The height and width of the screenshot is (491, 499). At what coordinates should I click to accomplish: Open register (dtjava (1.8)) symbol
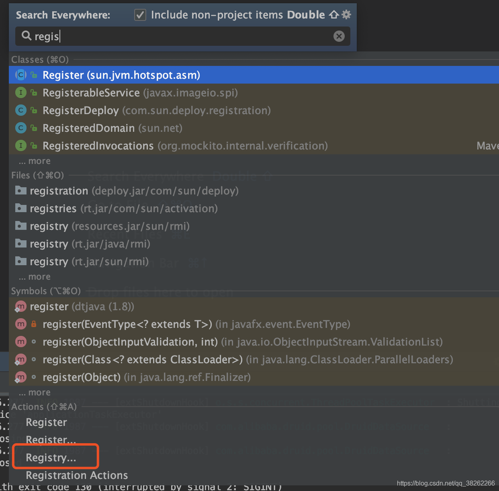click(254, 306)
